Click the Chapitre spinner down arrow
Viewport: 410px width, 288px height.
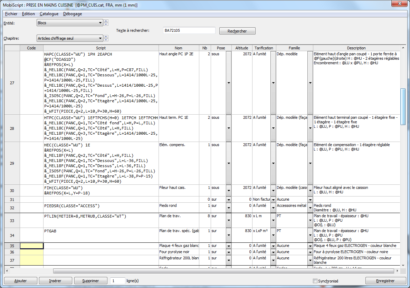pos(106,40)
